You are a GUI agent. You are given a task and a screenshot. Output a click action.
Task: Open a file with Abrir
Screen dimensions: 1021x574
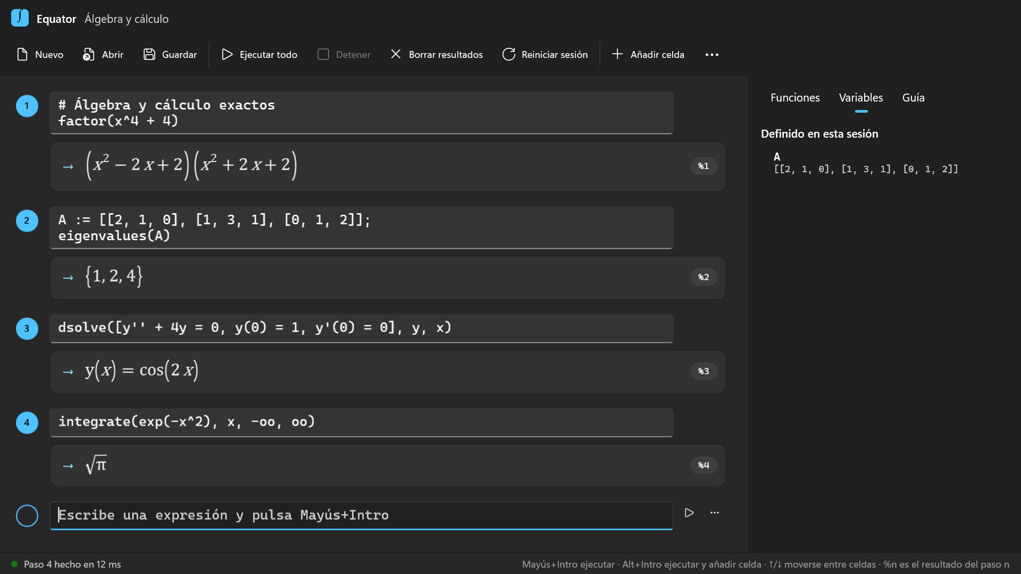103,54
